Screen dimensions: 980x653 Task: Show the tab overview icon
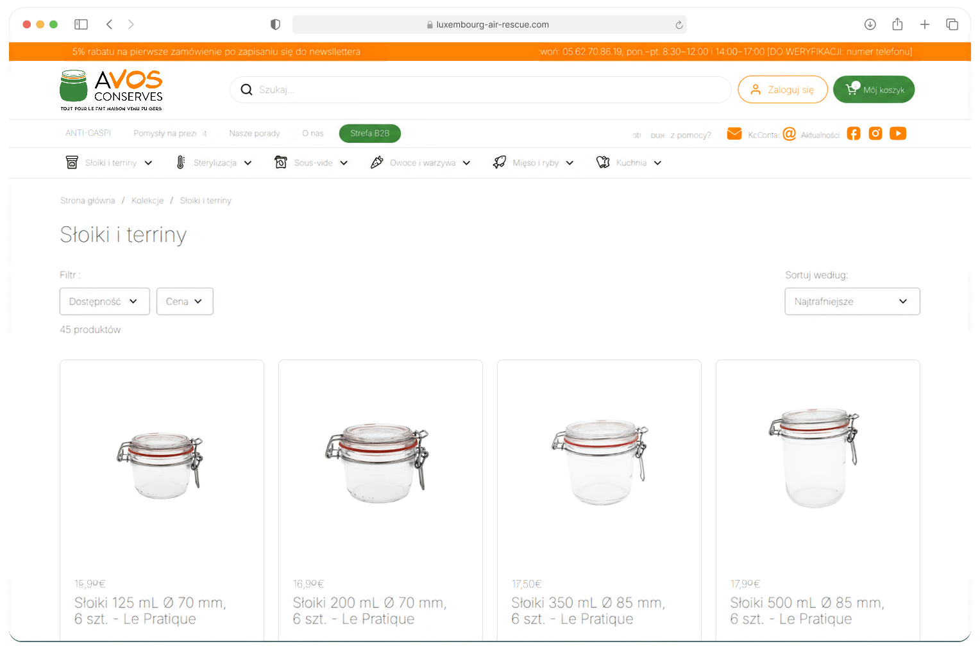coord(952,24)
